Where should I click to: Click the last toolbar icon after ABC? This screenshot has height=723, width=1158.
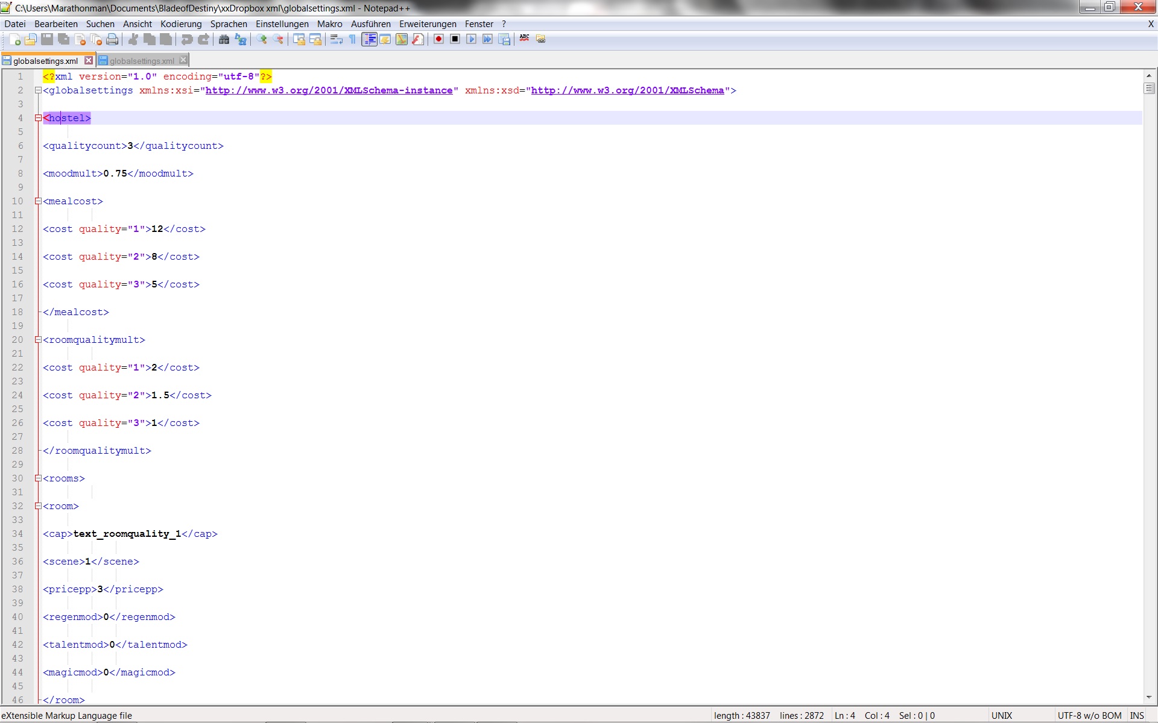541,40
